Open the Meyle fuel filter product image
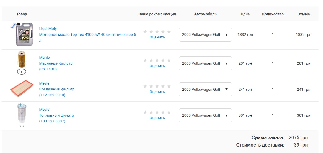 [x=22, y=115]
